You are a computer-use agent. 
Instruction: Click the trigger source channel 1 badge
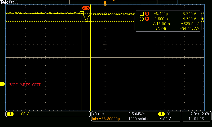tap(161, 114)
